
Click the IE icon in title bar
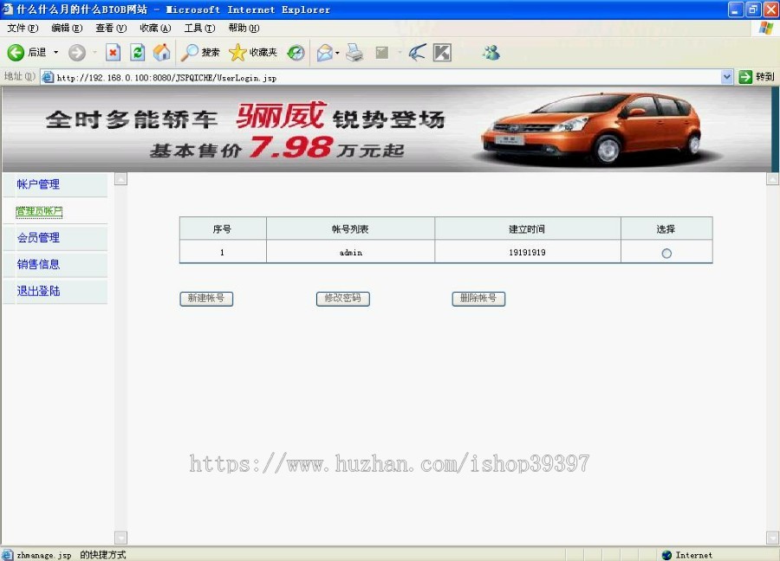[x=8, y=10]
